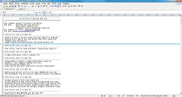Click the 2011.12.28 version heading line
Screen dimensions: 182x97
click(x=18, y=45)
